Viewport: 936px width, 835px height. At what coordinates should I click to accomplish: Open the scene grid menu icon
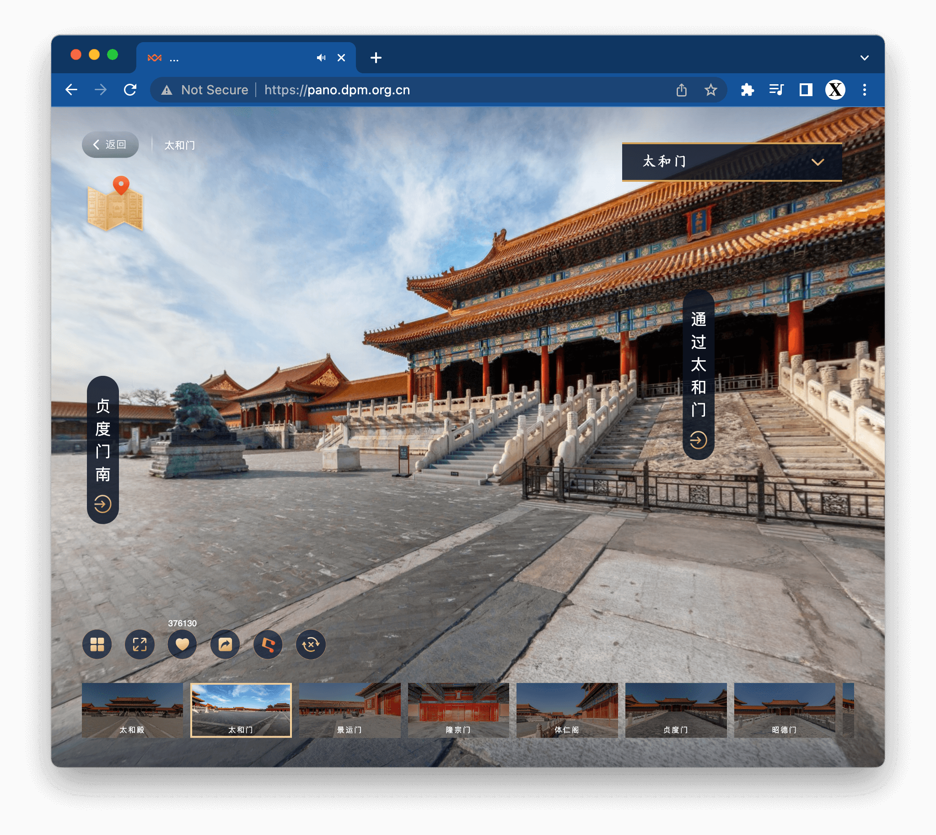point(97,645)
